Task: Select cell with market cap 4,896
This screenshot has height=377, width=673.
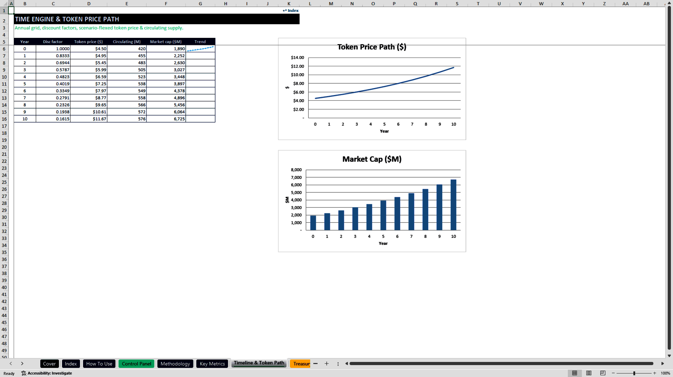Action: coord(166,98)
